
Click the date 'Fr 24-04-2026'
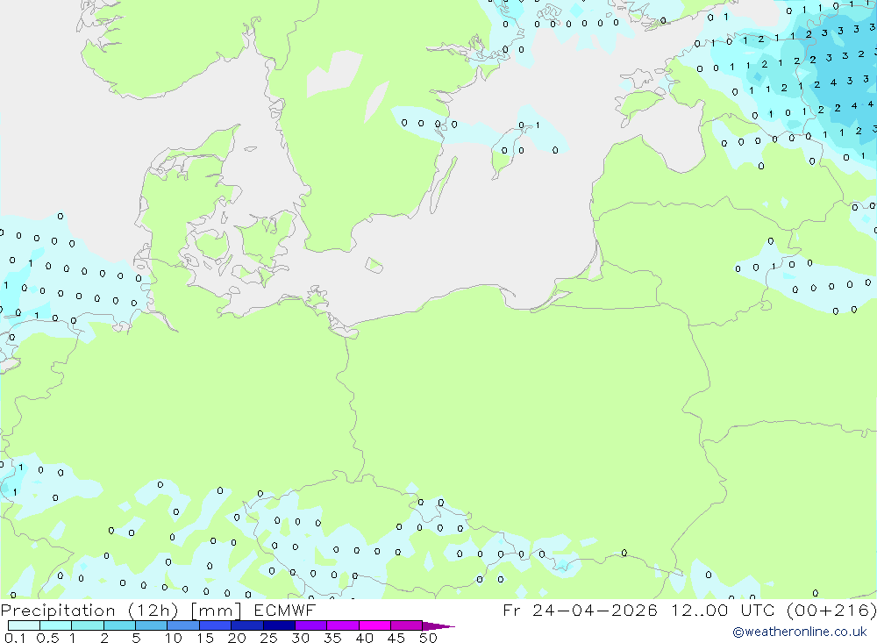click(x=580, y=610)
